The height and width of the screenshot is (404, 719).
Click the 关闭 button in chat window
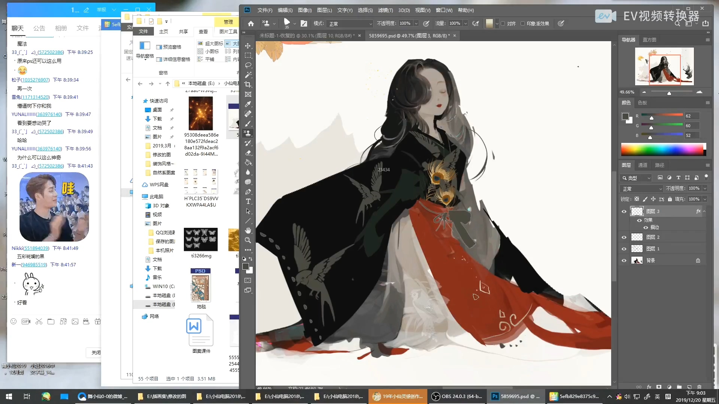click(x=96, y=352)
